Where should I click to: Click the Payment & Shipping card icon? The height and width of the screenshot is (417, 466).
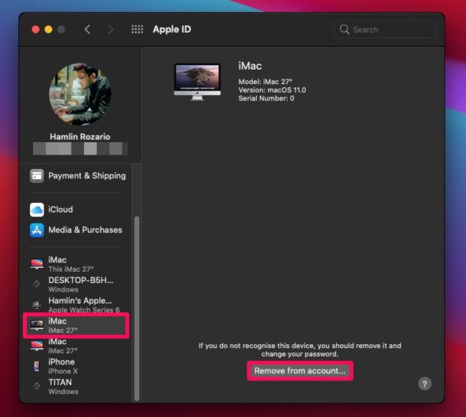click(x=37, y=176)
